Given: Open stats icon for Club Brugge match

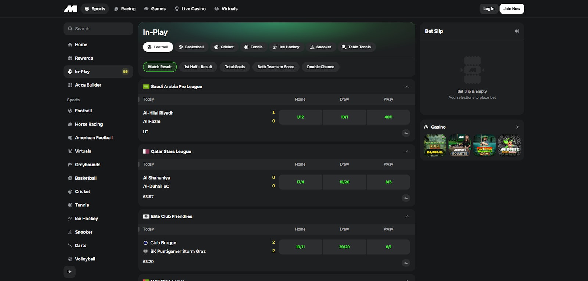Looking at the screenshot, I should click(x=406, y=263).
